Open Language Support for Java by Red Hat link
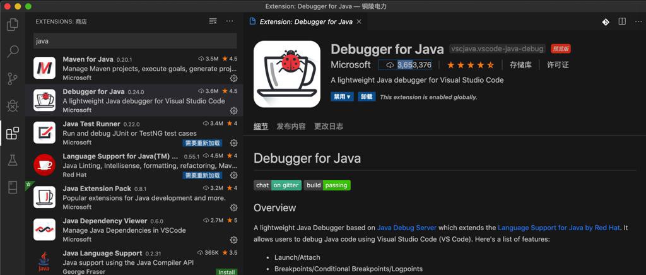 pos(559,228)
